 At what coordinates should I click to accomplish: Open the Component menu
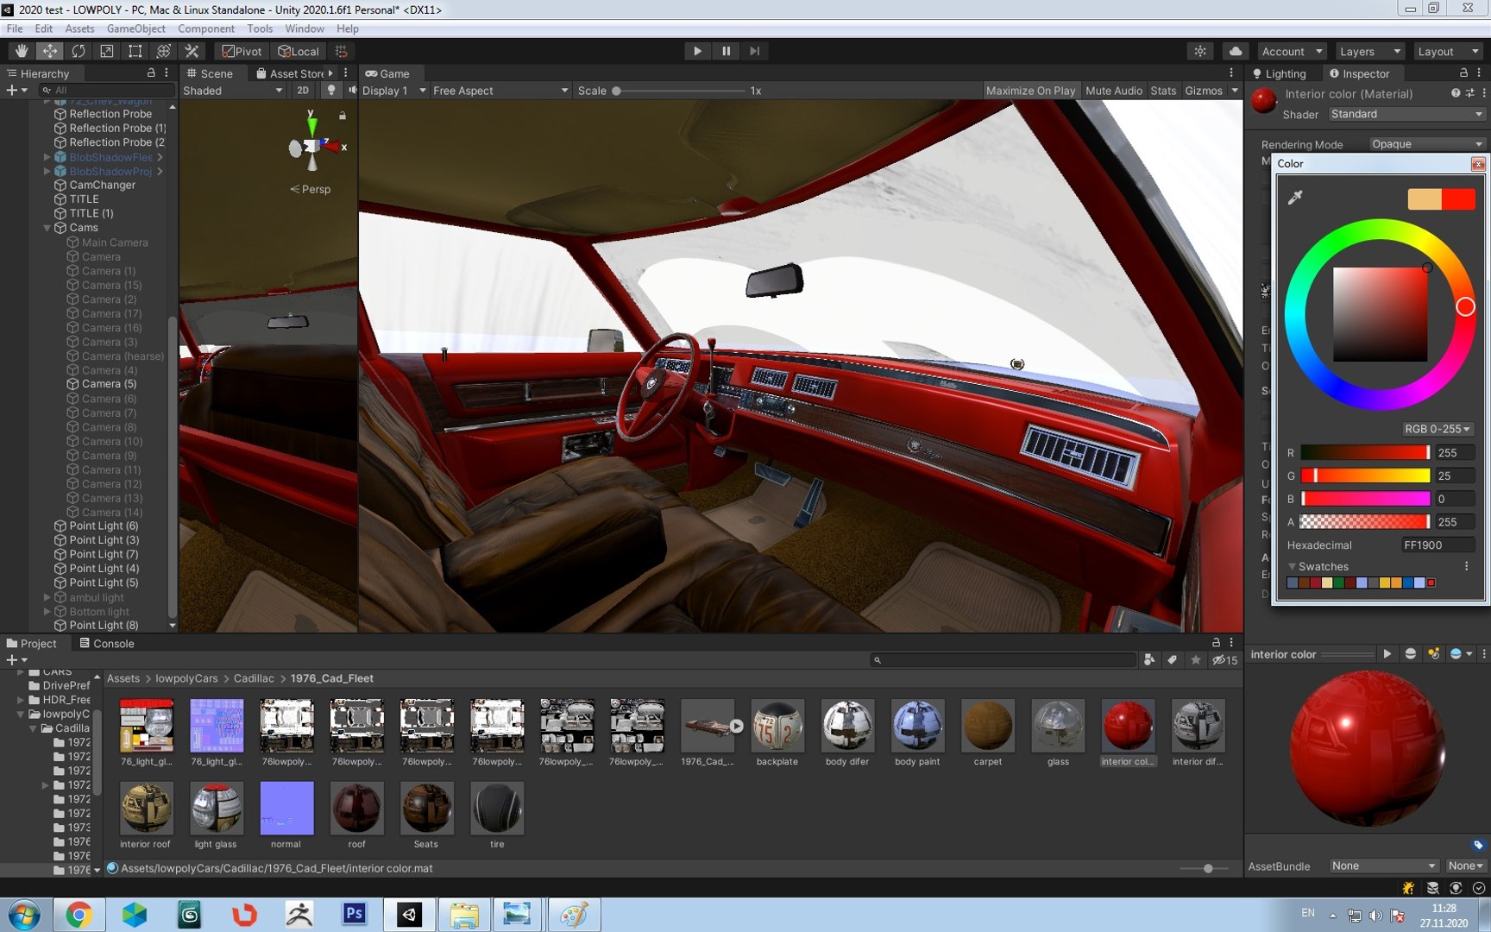[x=206, y=28]
